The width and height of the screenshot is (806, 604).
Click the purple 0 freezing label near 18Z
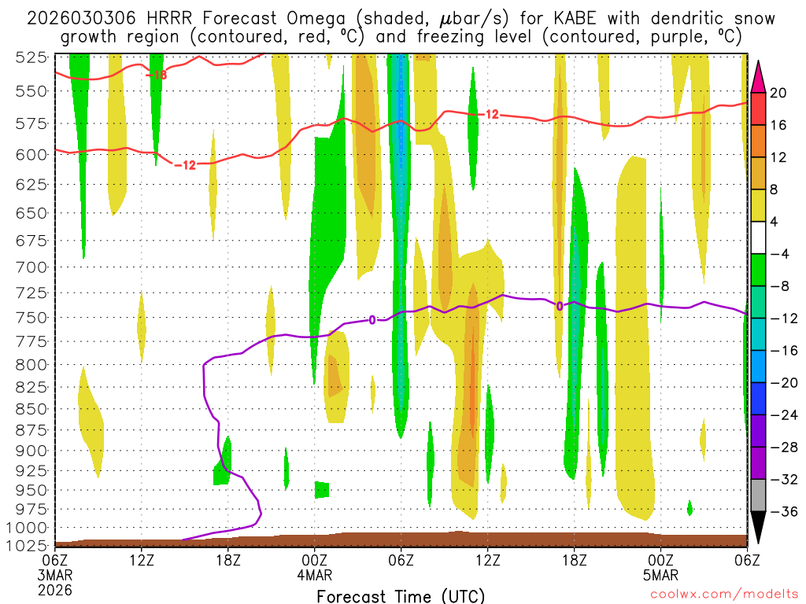pyautogui.click(x=560, y=306)
